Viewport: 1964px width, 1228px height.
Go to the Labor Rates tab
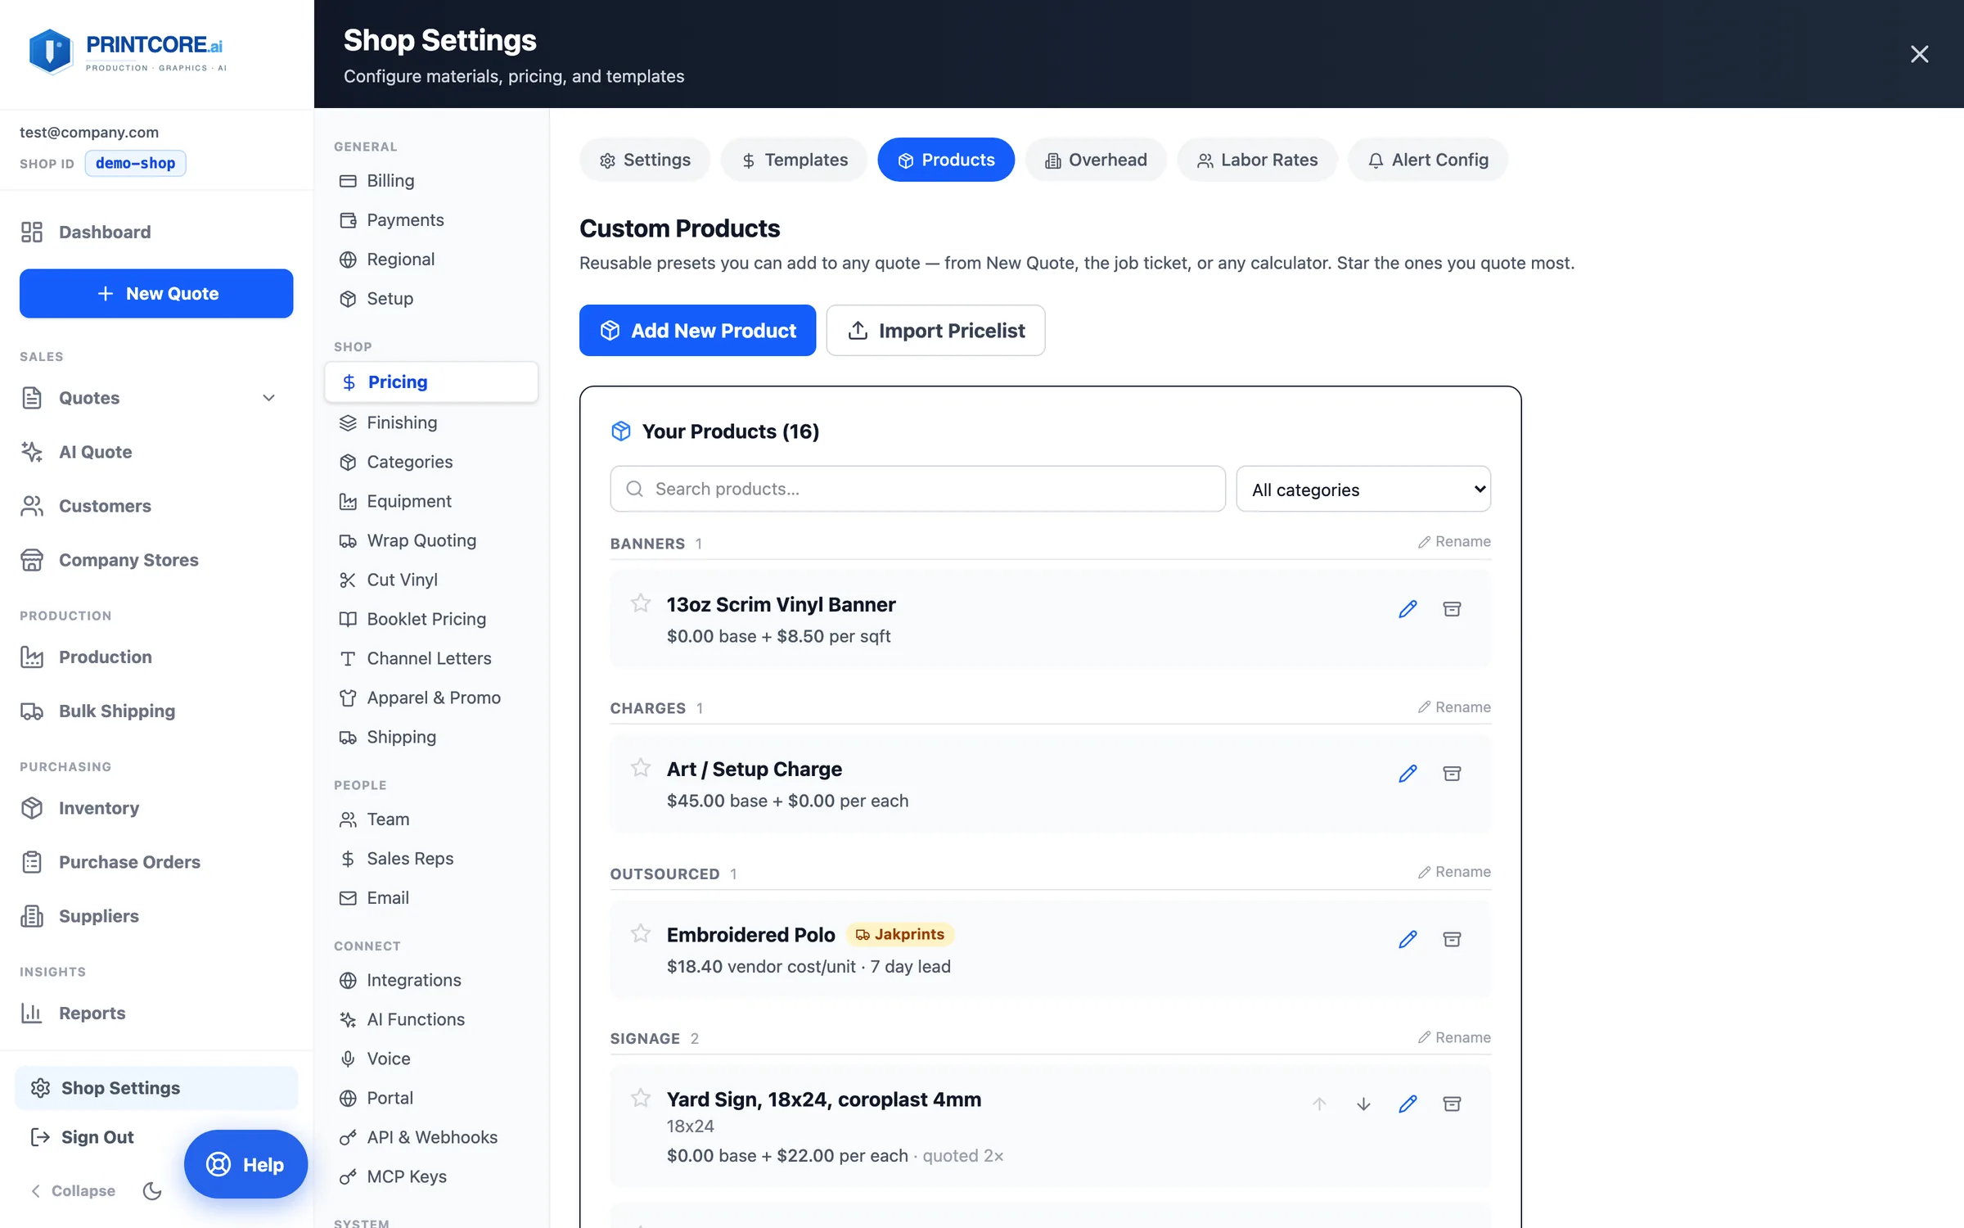1257,160
